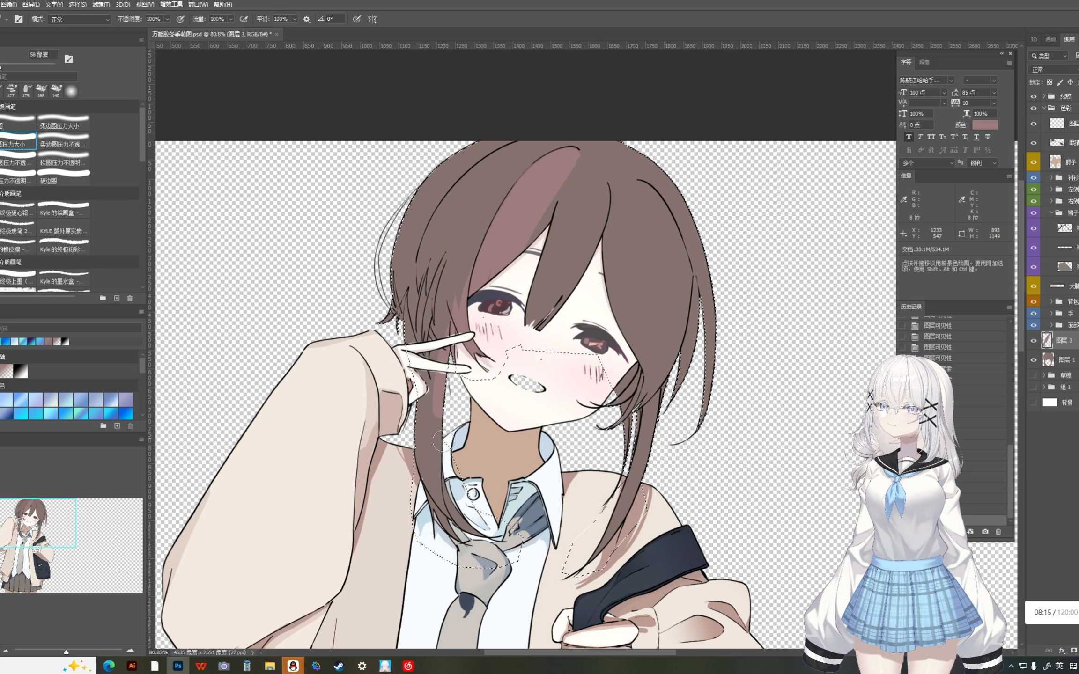Switch to the 段落 tab
1079x674 pixels.
click(924, 62)
